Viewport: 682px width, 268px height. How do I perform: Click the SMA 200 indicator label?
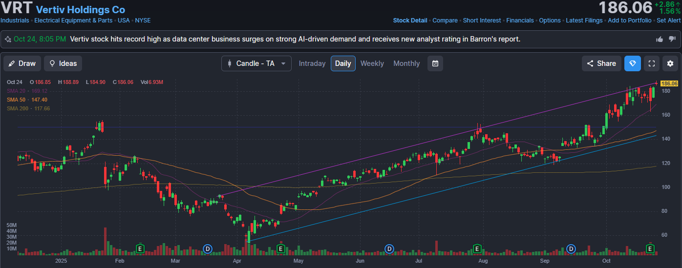(28, 108)
